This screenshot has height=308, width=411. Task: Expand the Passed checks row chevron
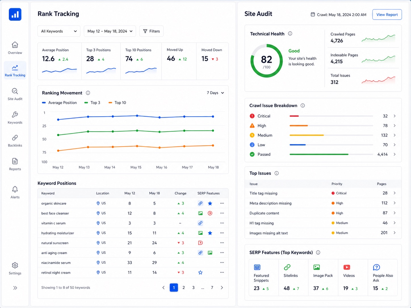(x=395, y=154)
